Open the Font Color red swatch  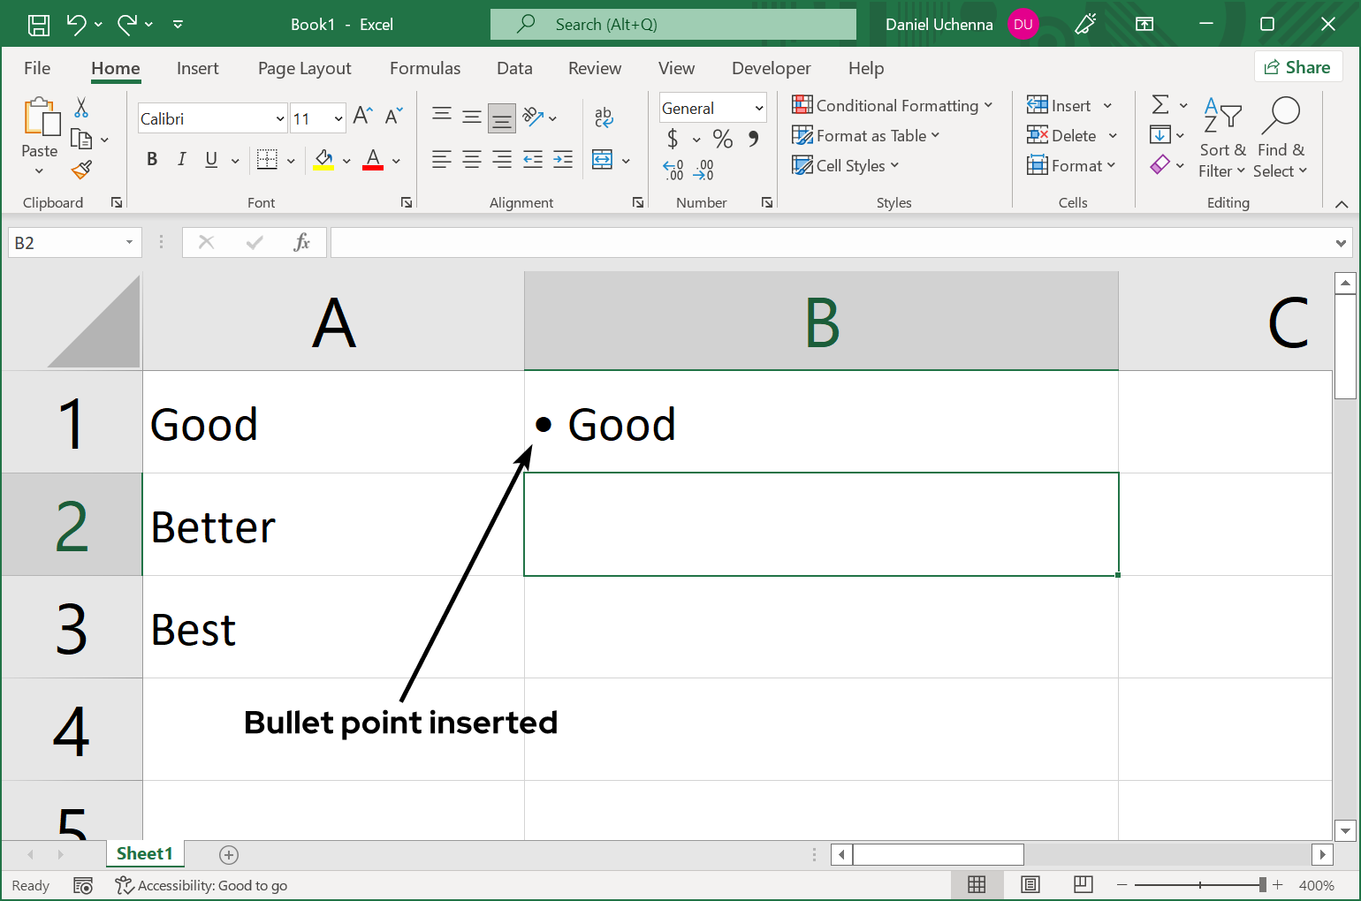372,159
